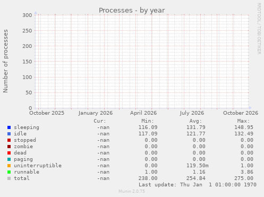Click sleeping max value 148.95
The height and width of the screenshot is (197, 264).
244,127
